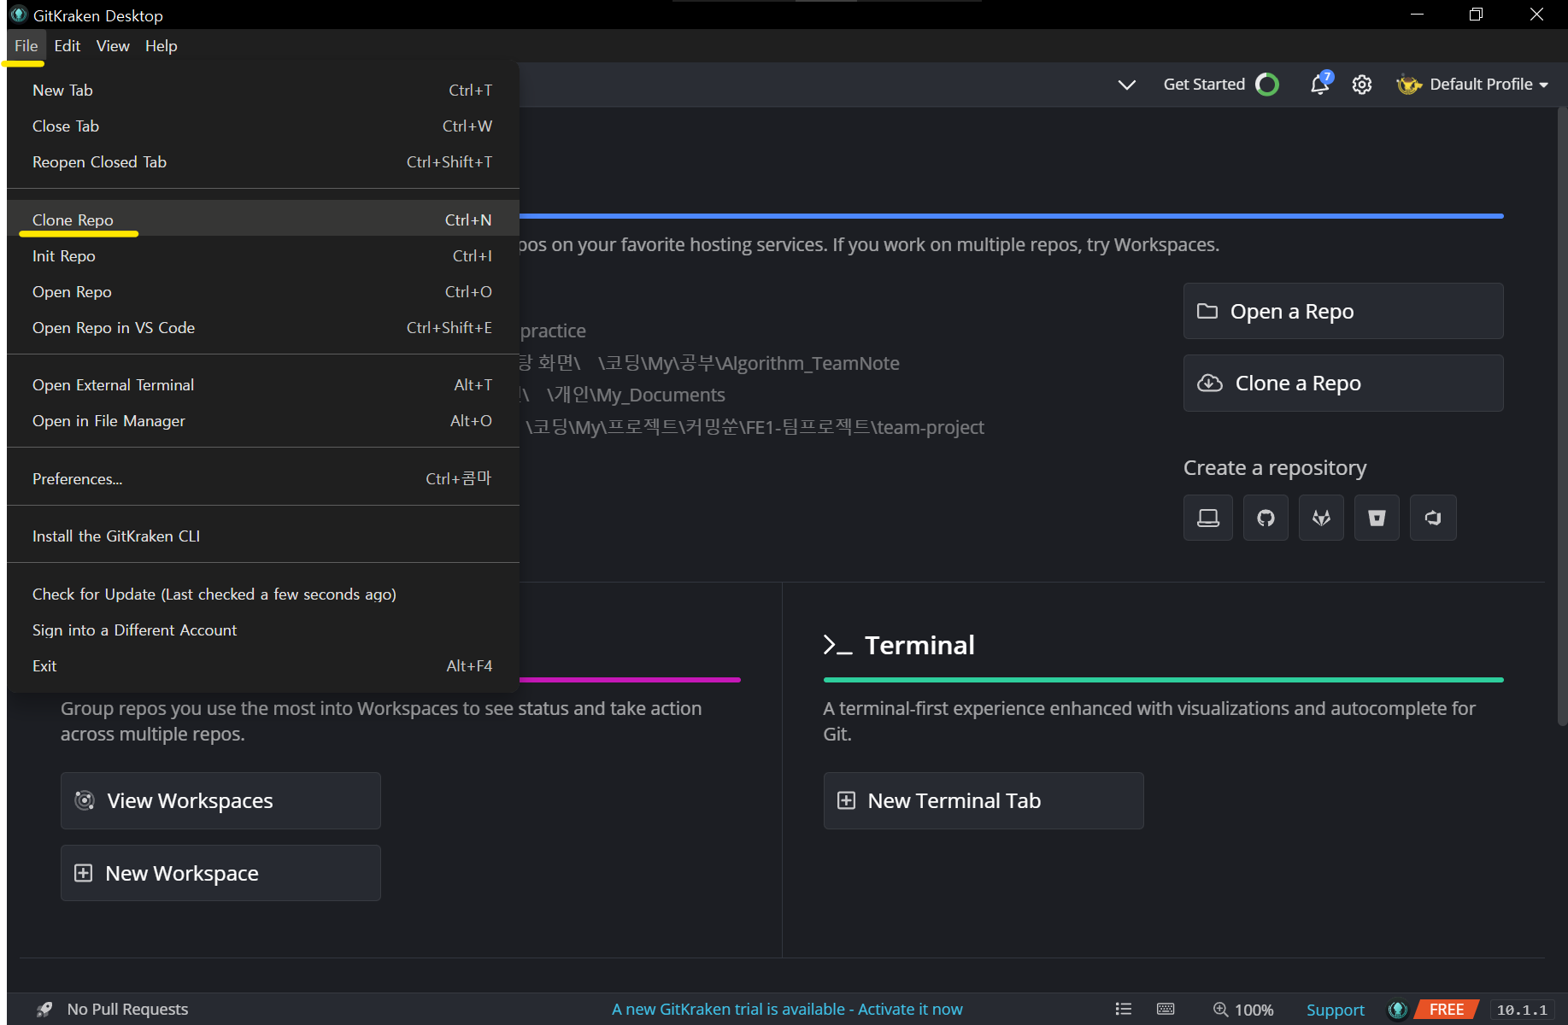Click the GitKraken Desktop title bar logo

tap(19, 15)
